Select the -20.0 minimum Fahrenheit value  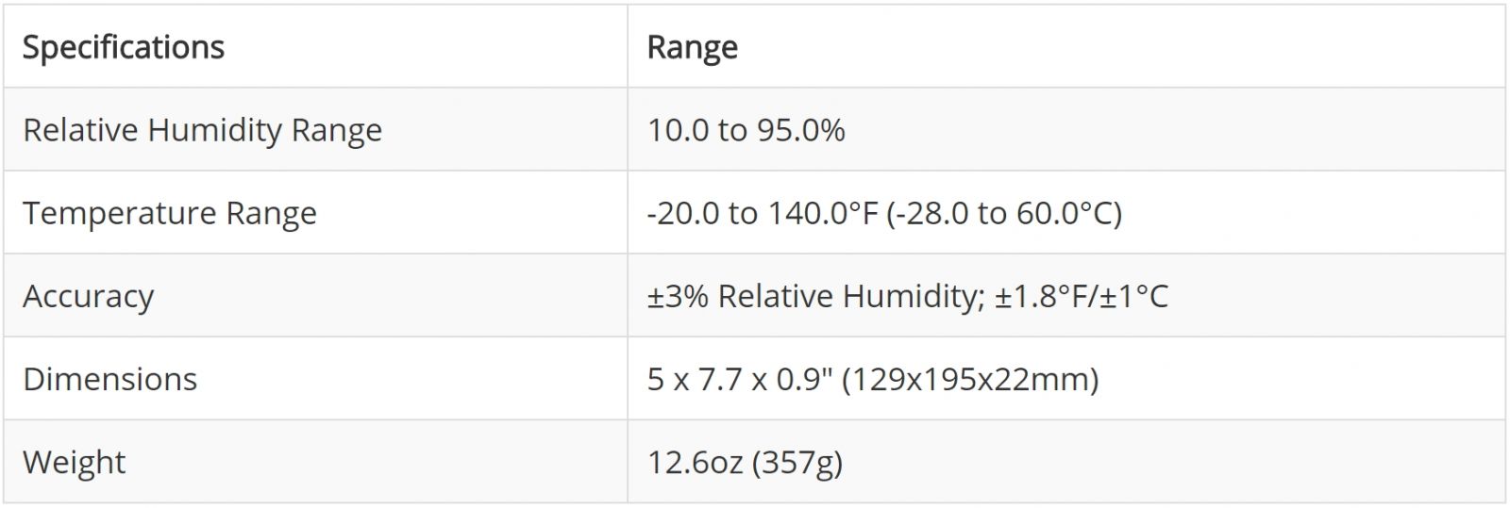[x=682, y=213]
